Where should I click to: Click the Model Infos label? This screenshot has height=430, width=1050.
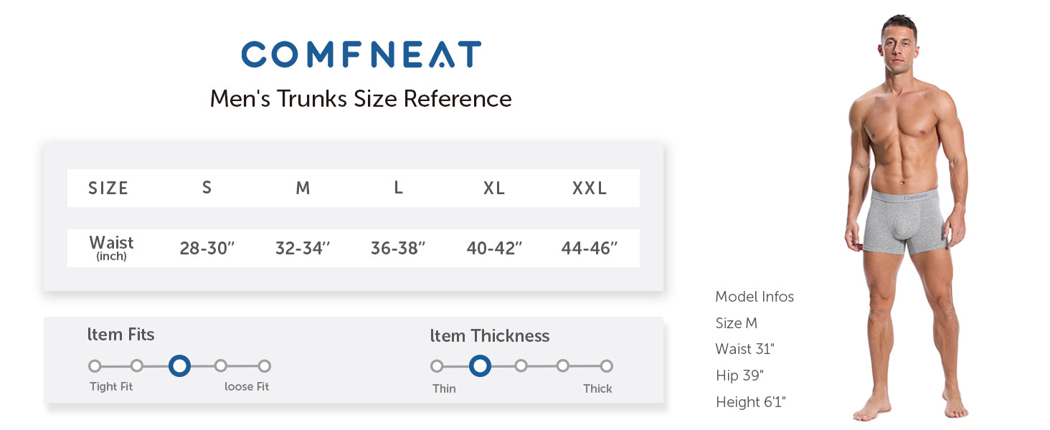[x=755, y=297]
